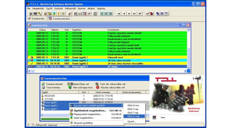Open the Felhasználó menu in menu bar
Screen dimensions: 231x128
coord(71,8)
